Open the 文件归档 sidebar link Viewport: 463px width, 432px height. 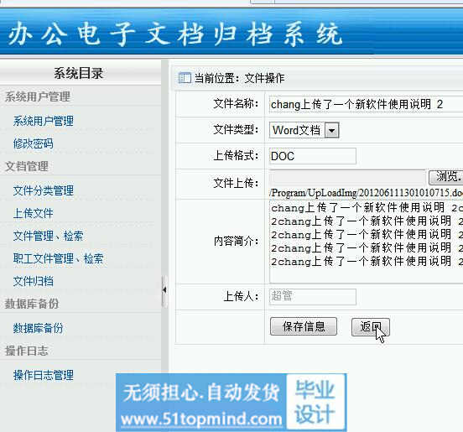tap(33, 281)
